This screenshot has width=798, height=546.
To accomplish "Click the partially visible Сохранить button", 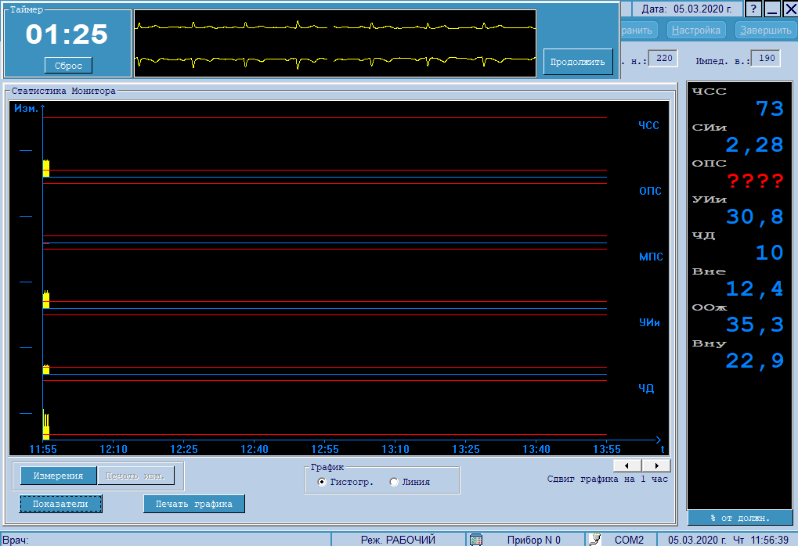I will tap(637, 30).
